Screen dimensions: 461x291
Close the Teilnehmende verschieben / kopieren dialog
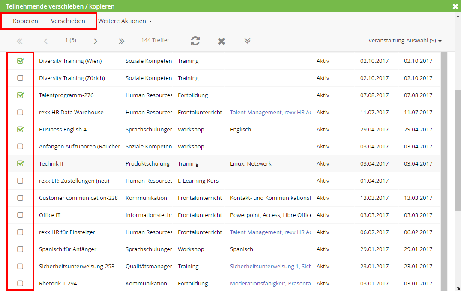[x=455, y=6]
